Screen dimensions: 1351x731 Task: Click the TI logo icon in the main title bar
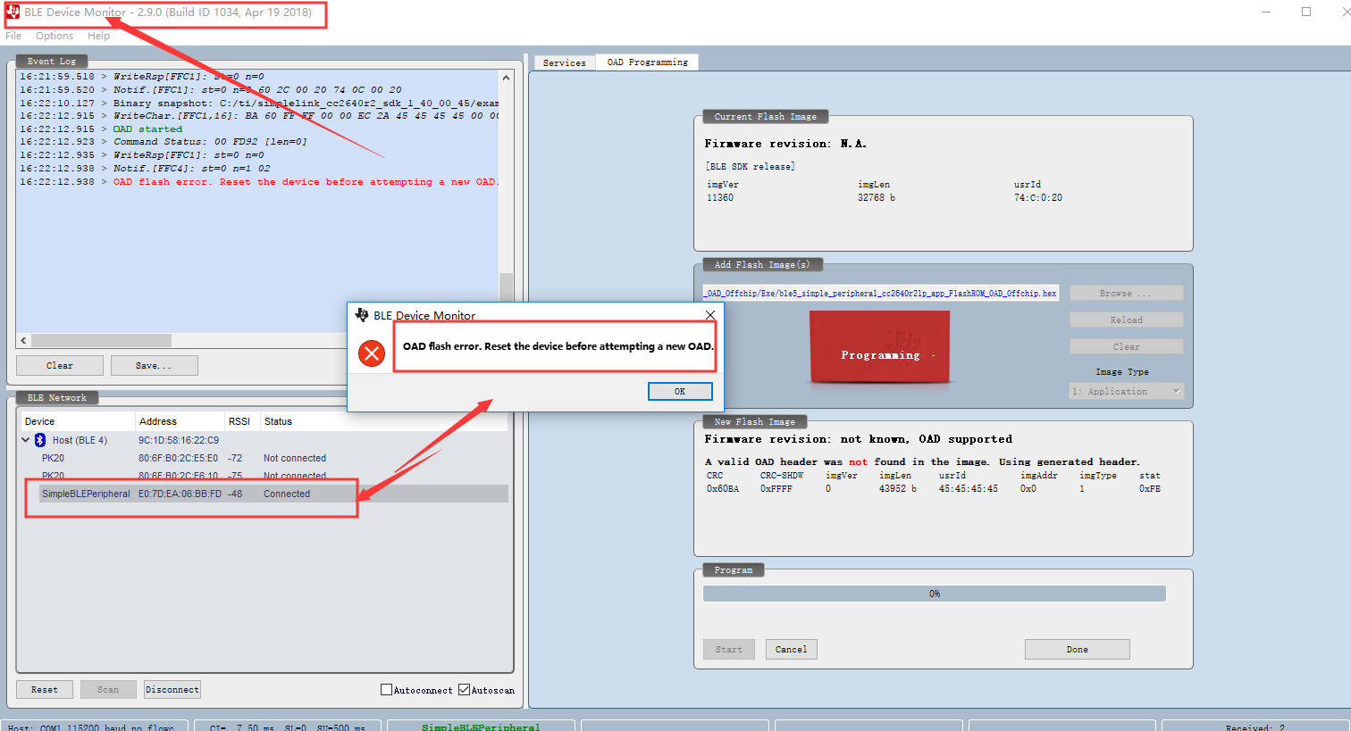point(13,12)
